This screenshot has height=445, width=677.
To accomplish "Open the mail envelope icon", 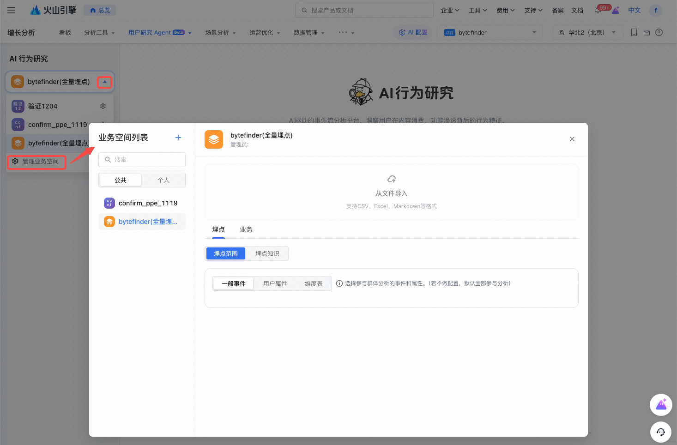I will (x=647, y=32).
